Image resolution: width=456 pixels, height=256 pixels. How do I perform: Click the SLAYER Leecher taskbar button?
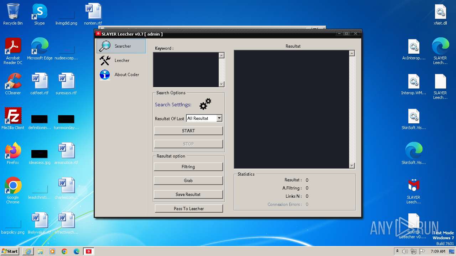[89, 251]
